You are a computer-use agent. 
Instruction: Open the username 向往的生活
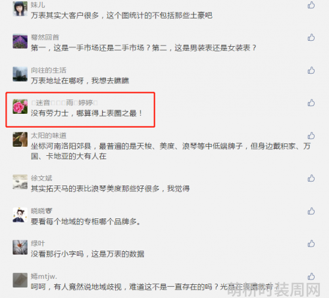click(49, 70)
